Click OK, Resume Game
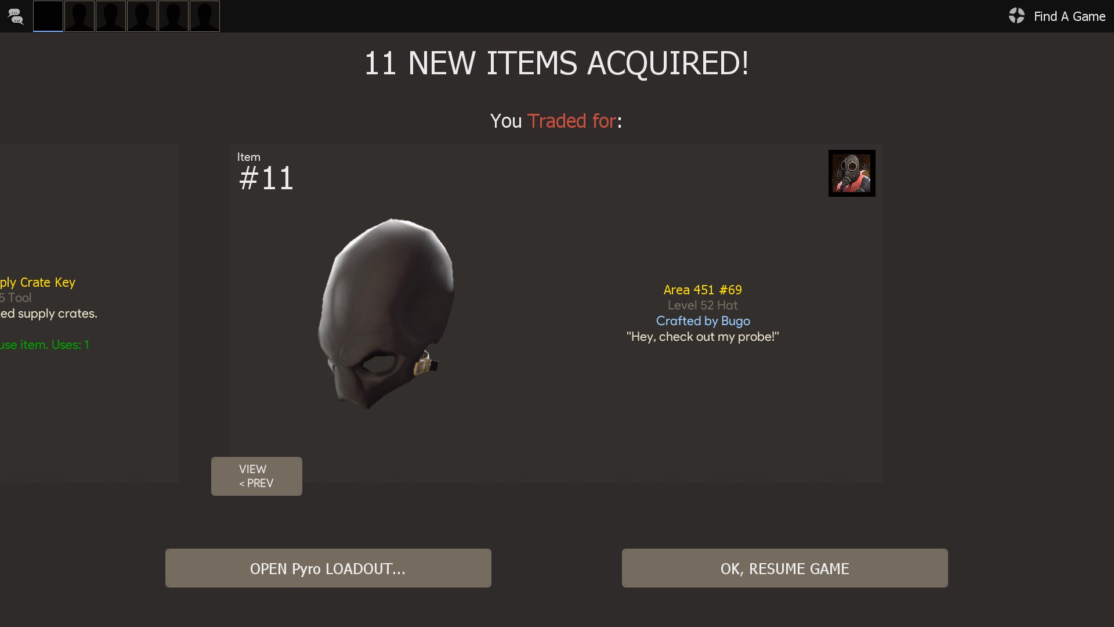Screen dimensions: 1114x627 click(x=785, y=568)
